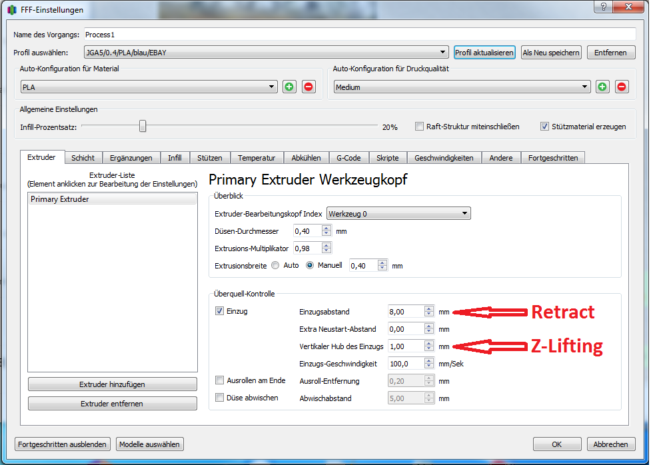Click the Profil aktualisieren button
651x465 pixels.
[x=484, y=52]
